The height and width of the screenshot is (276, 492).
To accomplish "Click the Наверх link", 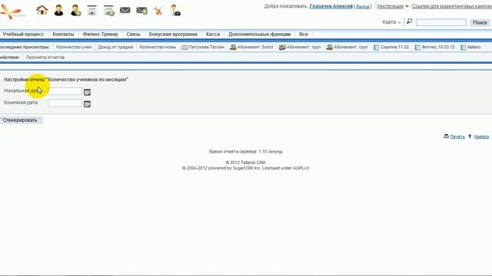I will 481,136.
